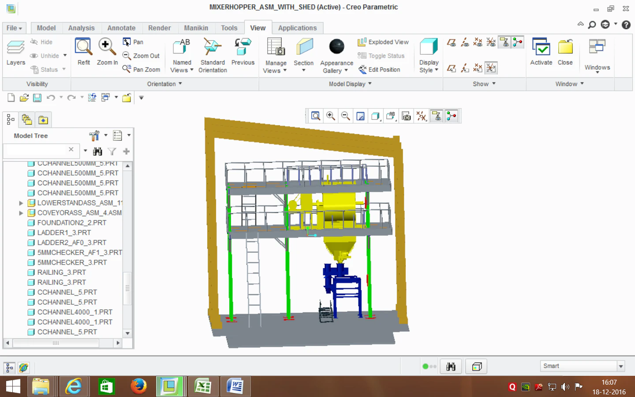
Task: Open the Appearance Gallery sphere icon
Action: click(x=336, y=46)
